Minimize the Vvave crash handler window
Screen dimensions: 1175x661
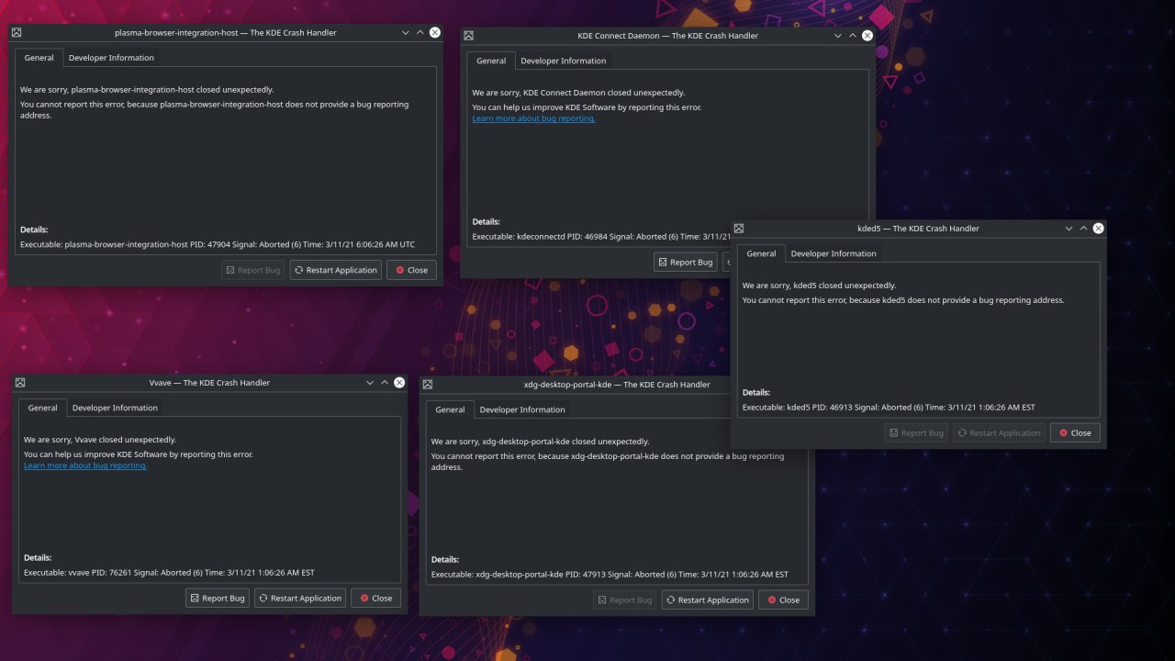[370, 383]
